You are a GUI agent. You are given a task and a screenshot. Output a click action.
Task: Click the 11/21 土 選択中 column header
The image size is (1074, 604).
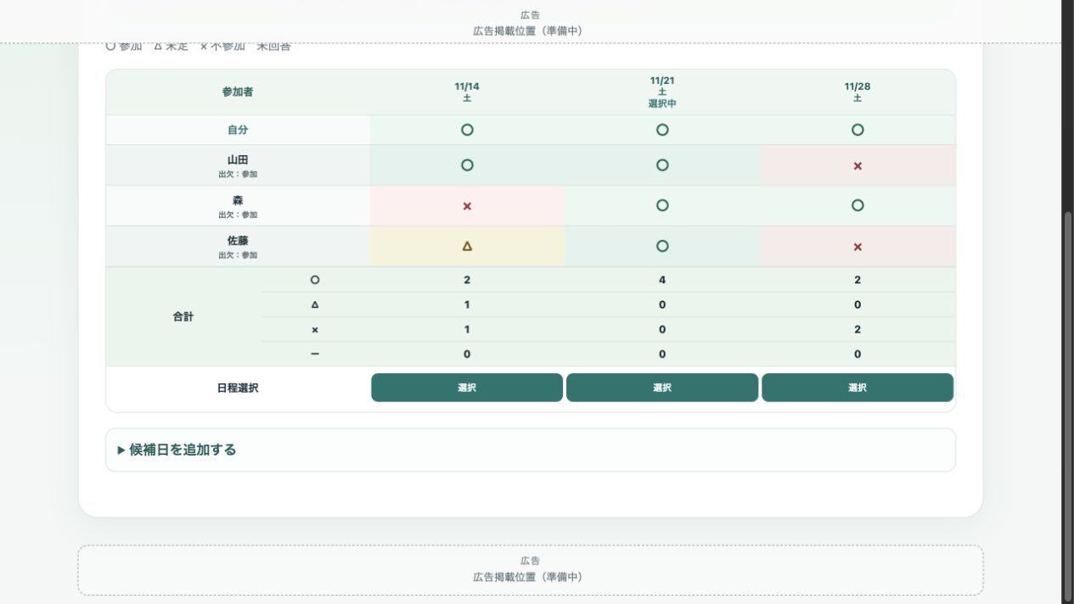pyautogui.click(x=662, y=92)
